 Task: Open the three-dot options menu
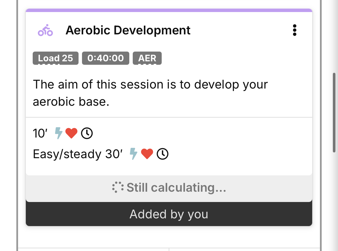pyautogui.click(x=294, y=30)
